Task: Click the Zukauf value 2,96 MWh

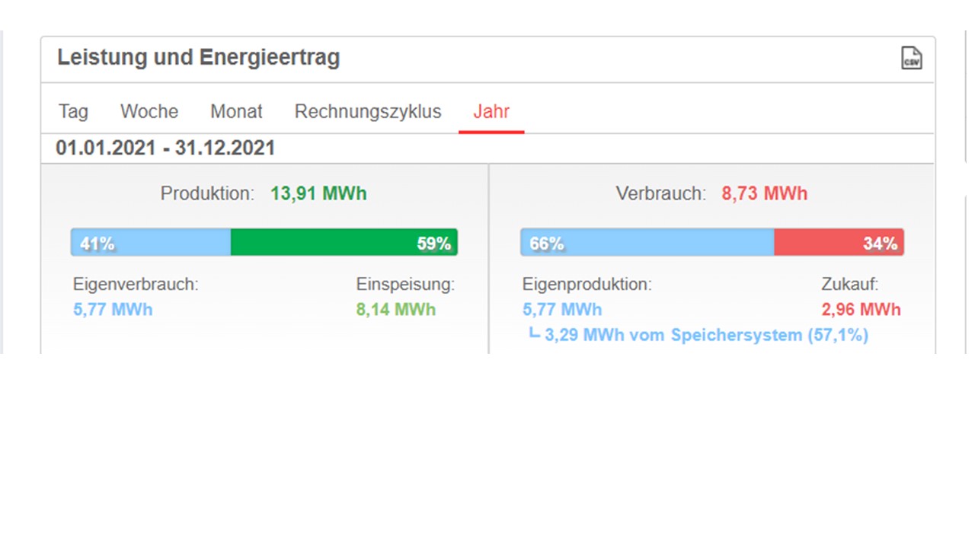Action: coord(861,310)
